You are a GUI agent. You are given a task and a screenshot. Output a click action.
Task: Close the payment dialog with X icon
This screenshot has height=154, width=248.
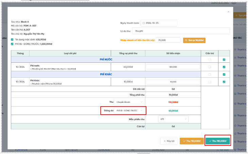point(228,12)
